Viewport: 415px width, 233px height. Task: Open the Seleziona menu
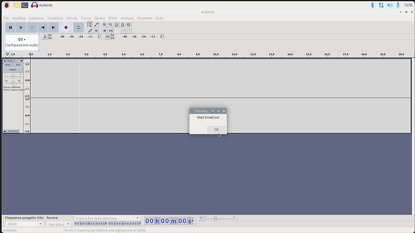point(36,18)
